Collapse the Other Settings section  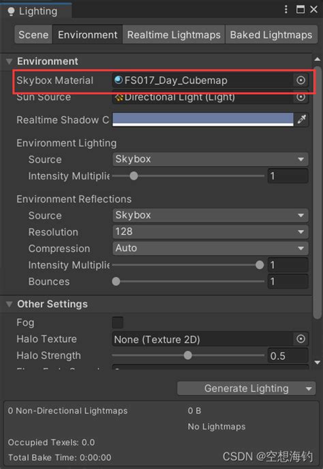pos(10,304)
